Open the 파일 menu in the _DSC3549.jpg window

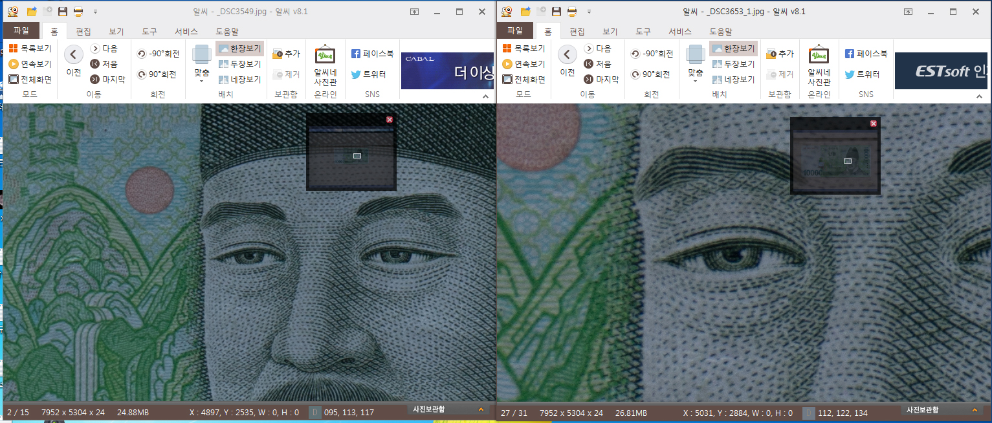click(x=21, y=30)
